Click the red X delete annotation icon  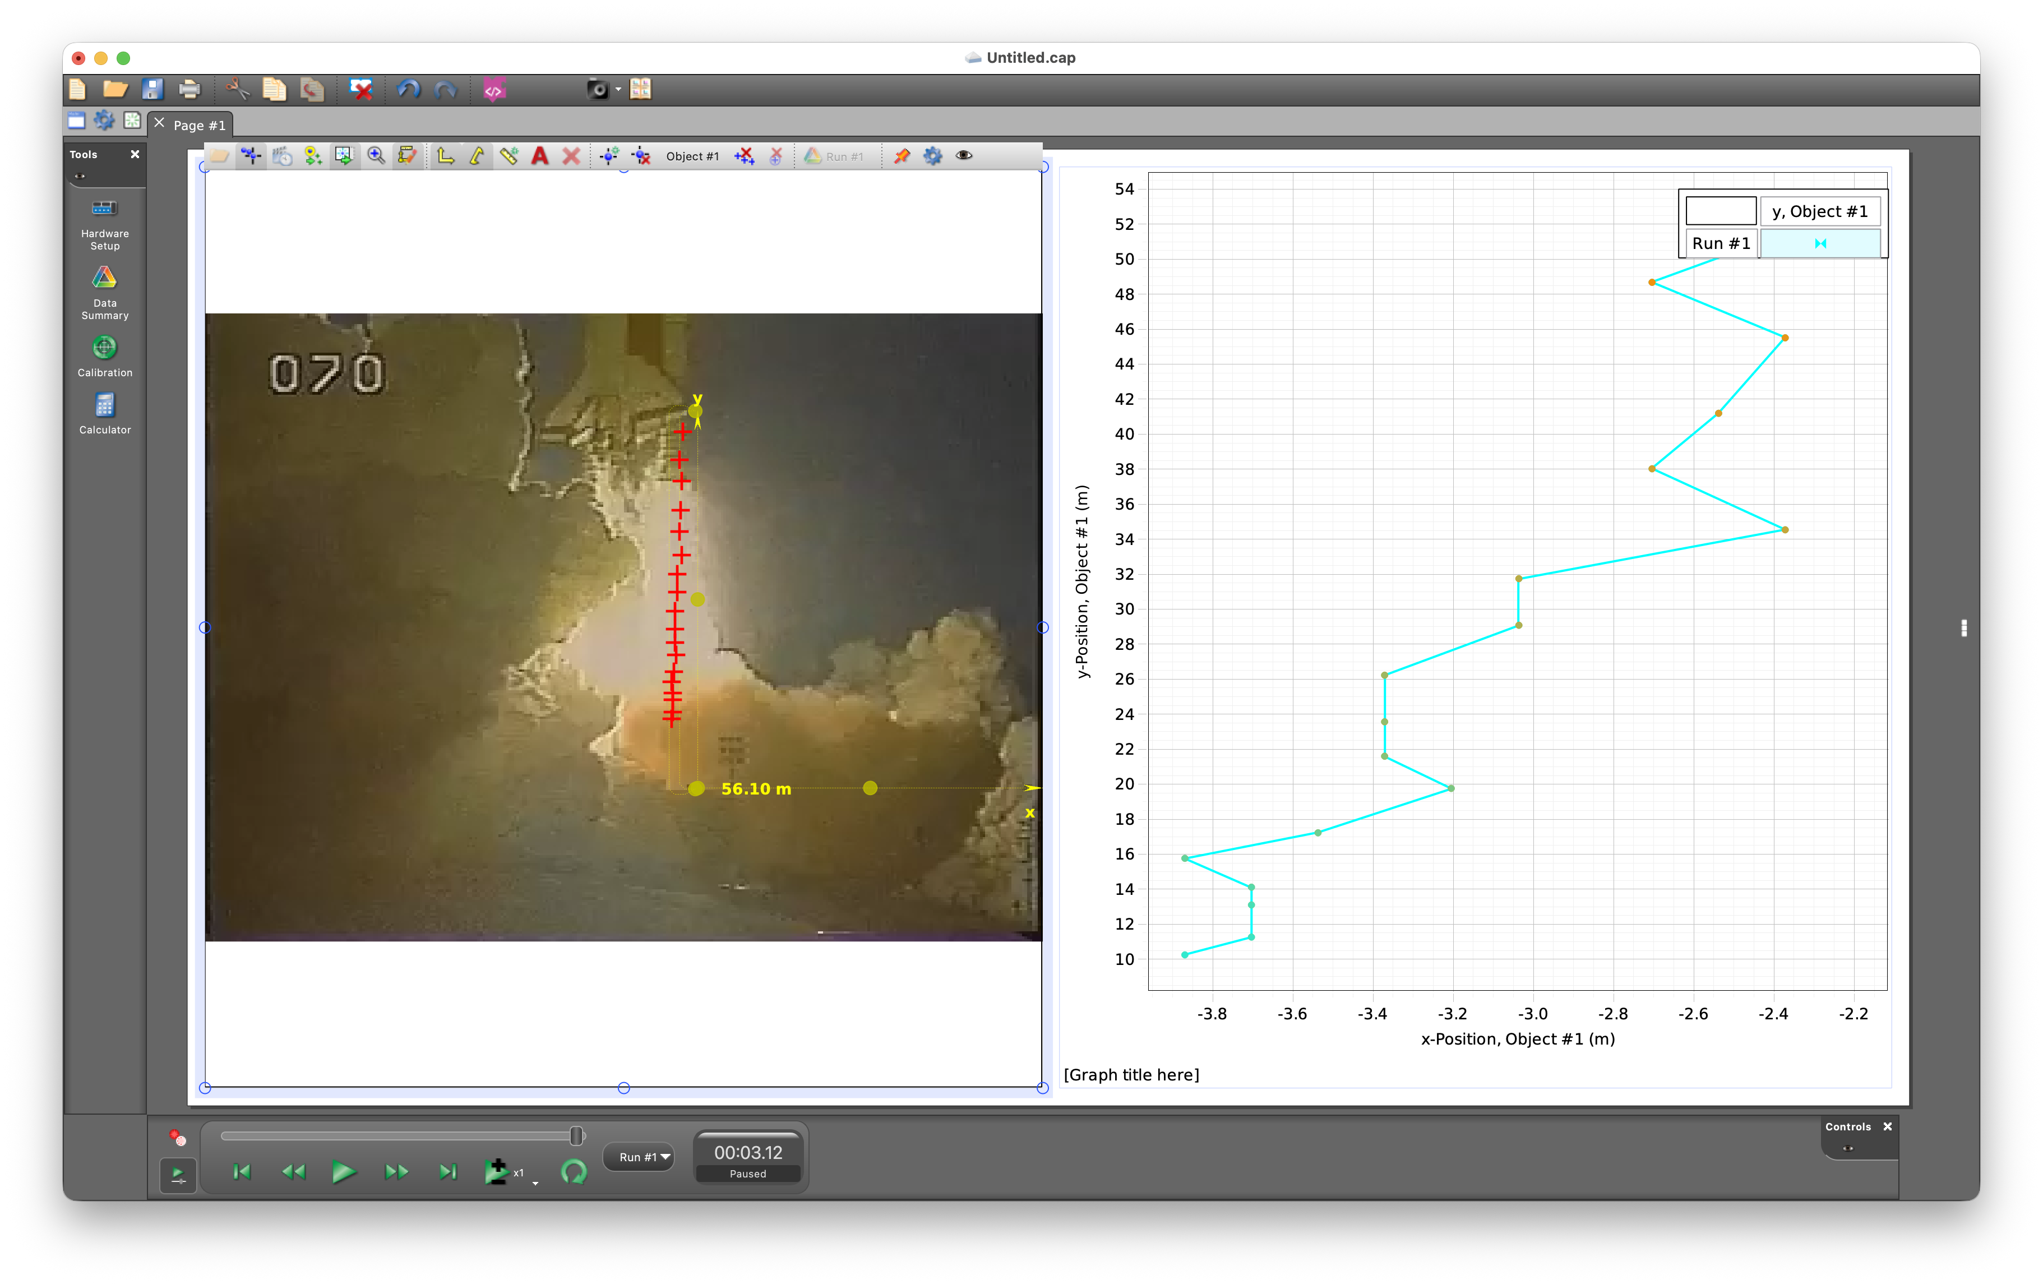tap(571, 156)
